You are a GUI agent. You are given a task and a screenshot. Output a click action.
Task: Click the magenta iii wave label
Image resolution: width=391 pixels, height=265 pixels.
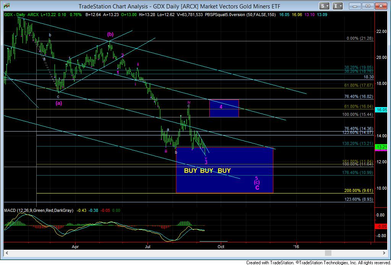(166, 151)
